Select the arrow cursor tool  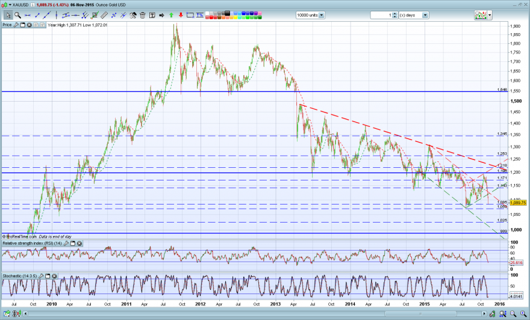coord(8,15)
